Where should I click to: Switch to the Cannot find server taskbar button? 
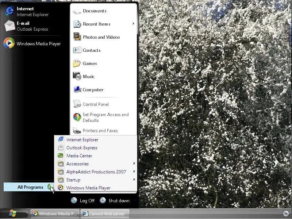[105, 214]
